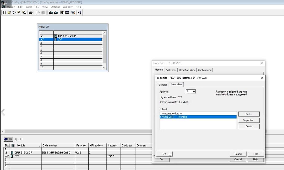Open Operating Mode tab in DP properties

[x=187, y=70]
